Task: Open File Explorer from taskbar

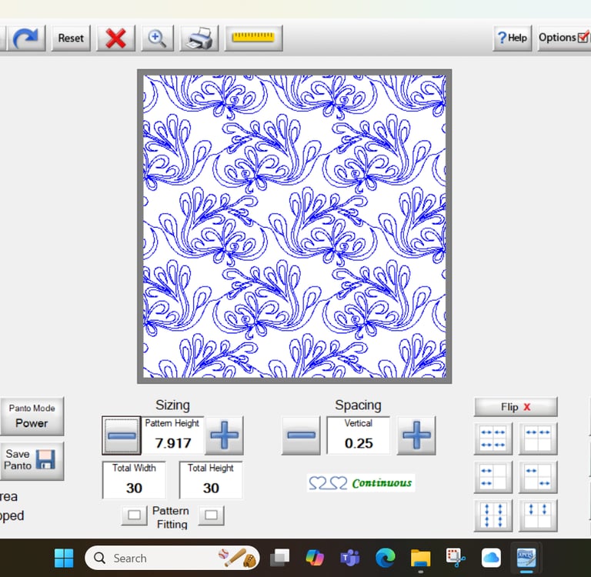Action: point(420,558)
